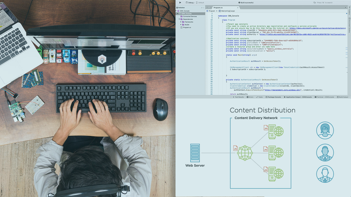Open the Errors pad
Screen dimensions: 351x197
pyautogui.click(x=250, y=97)
